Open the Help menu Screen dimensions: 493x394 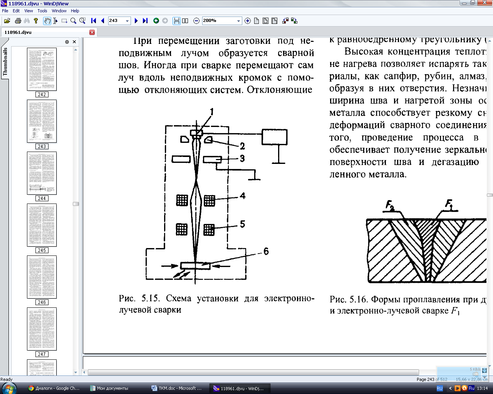click(75, 11)
